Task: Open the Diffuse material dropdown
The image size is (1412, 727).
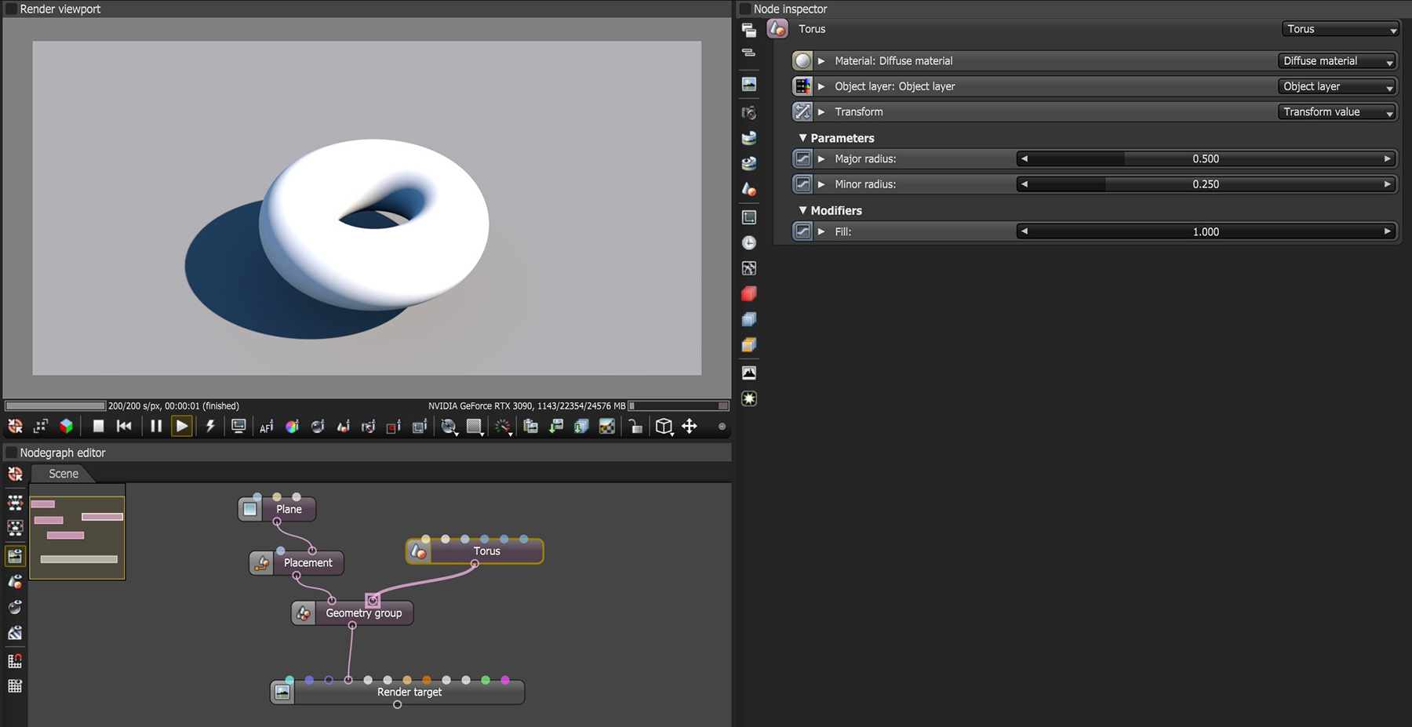Action: 1337,60
